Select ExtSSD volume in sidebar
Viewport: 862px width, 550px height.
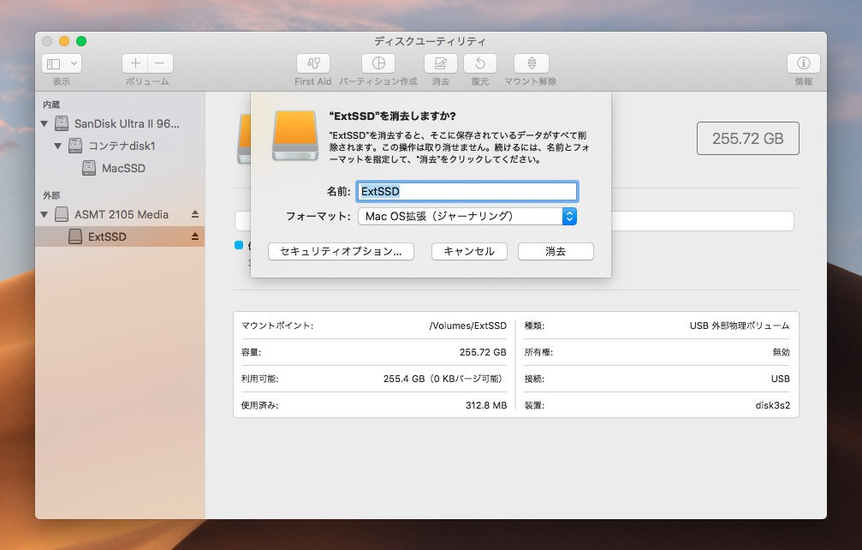click(x=106, y=236)
